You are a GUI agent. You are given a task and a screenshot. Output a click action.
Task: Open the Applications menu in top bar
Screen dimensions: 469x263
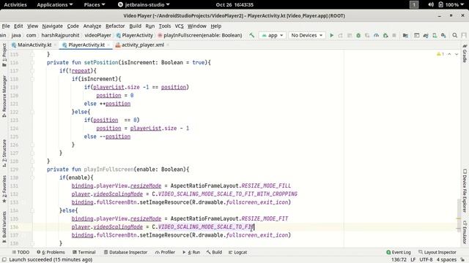click(x=55, y=4)
